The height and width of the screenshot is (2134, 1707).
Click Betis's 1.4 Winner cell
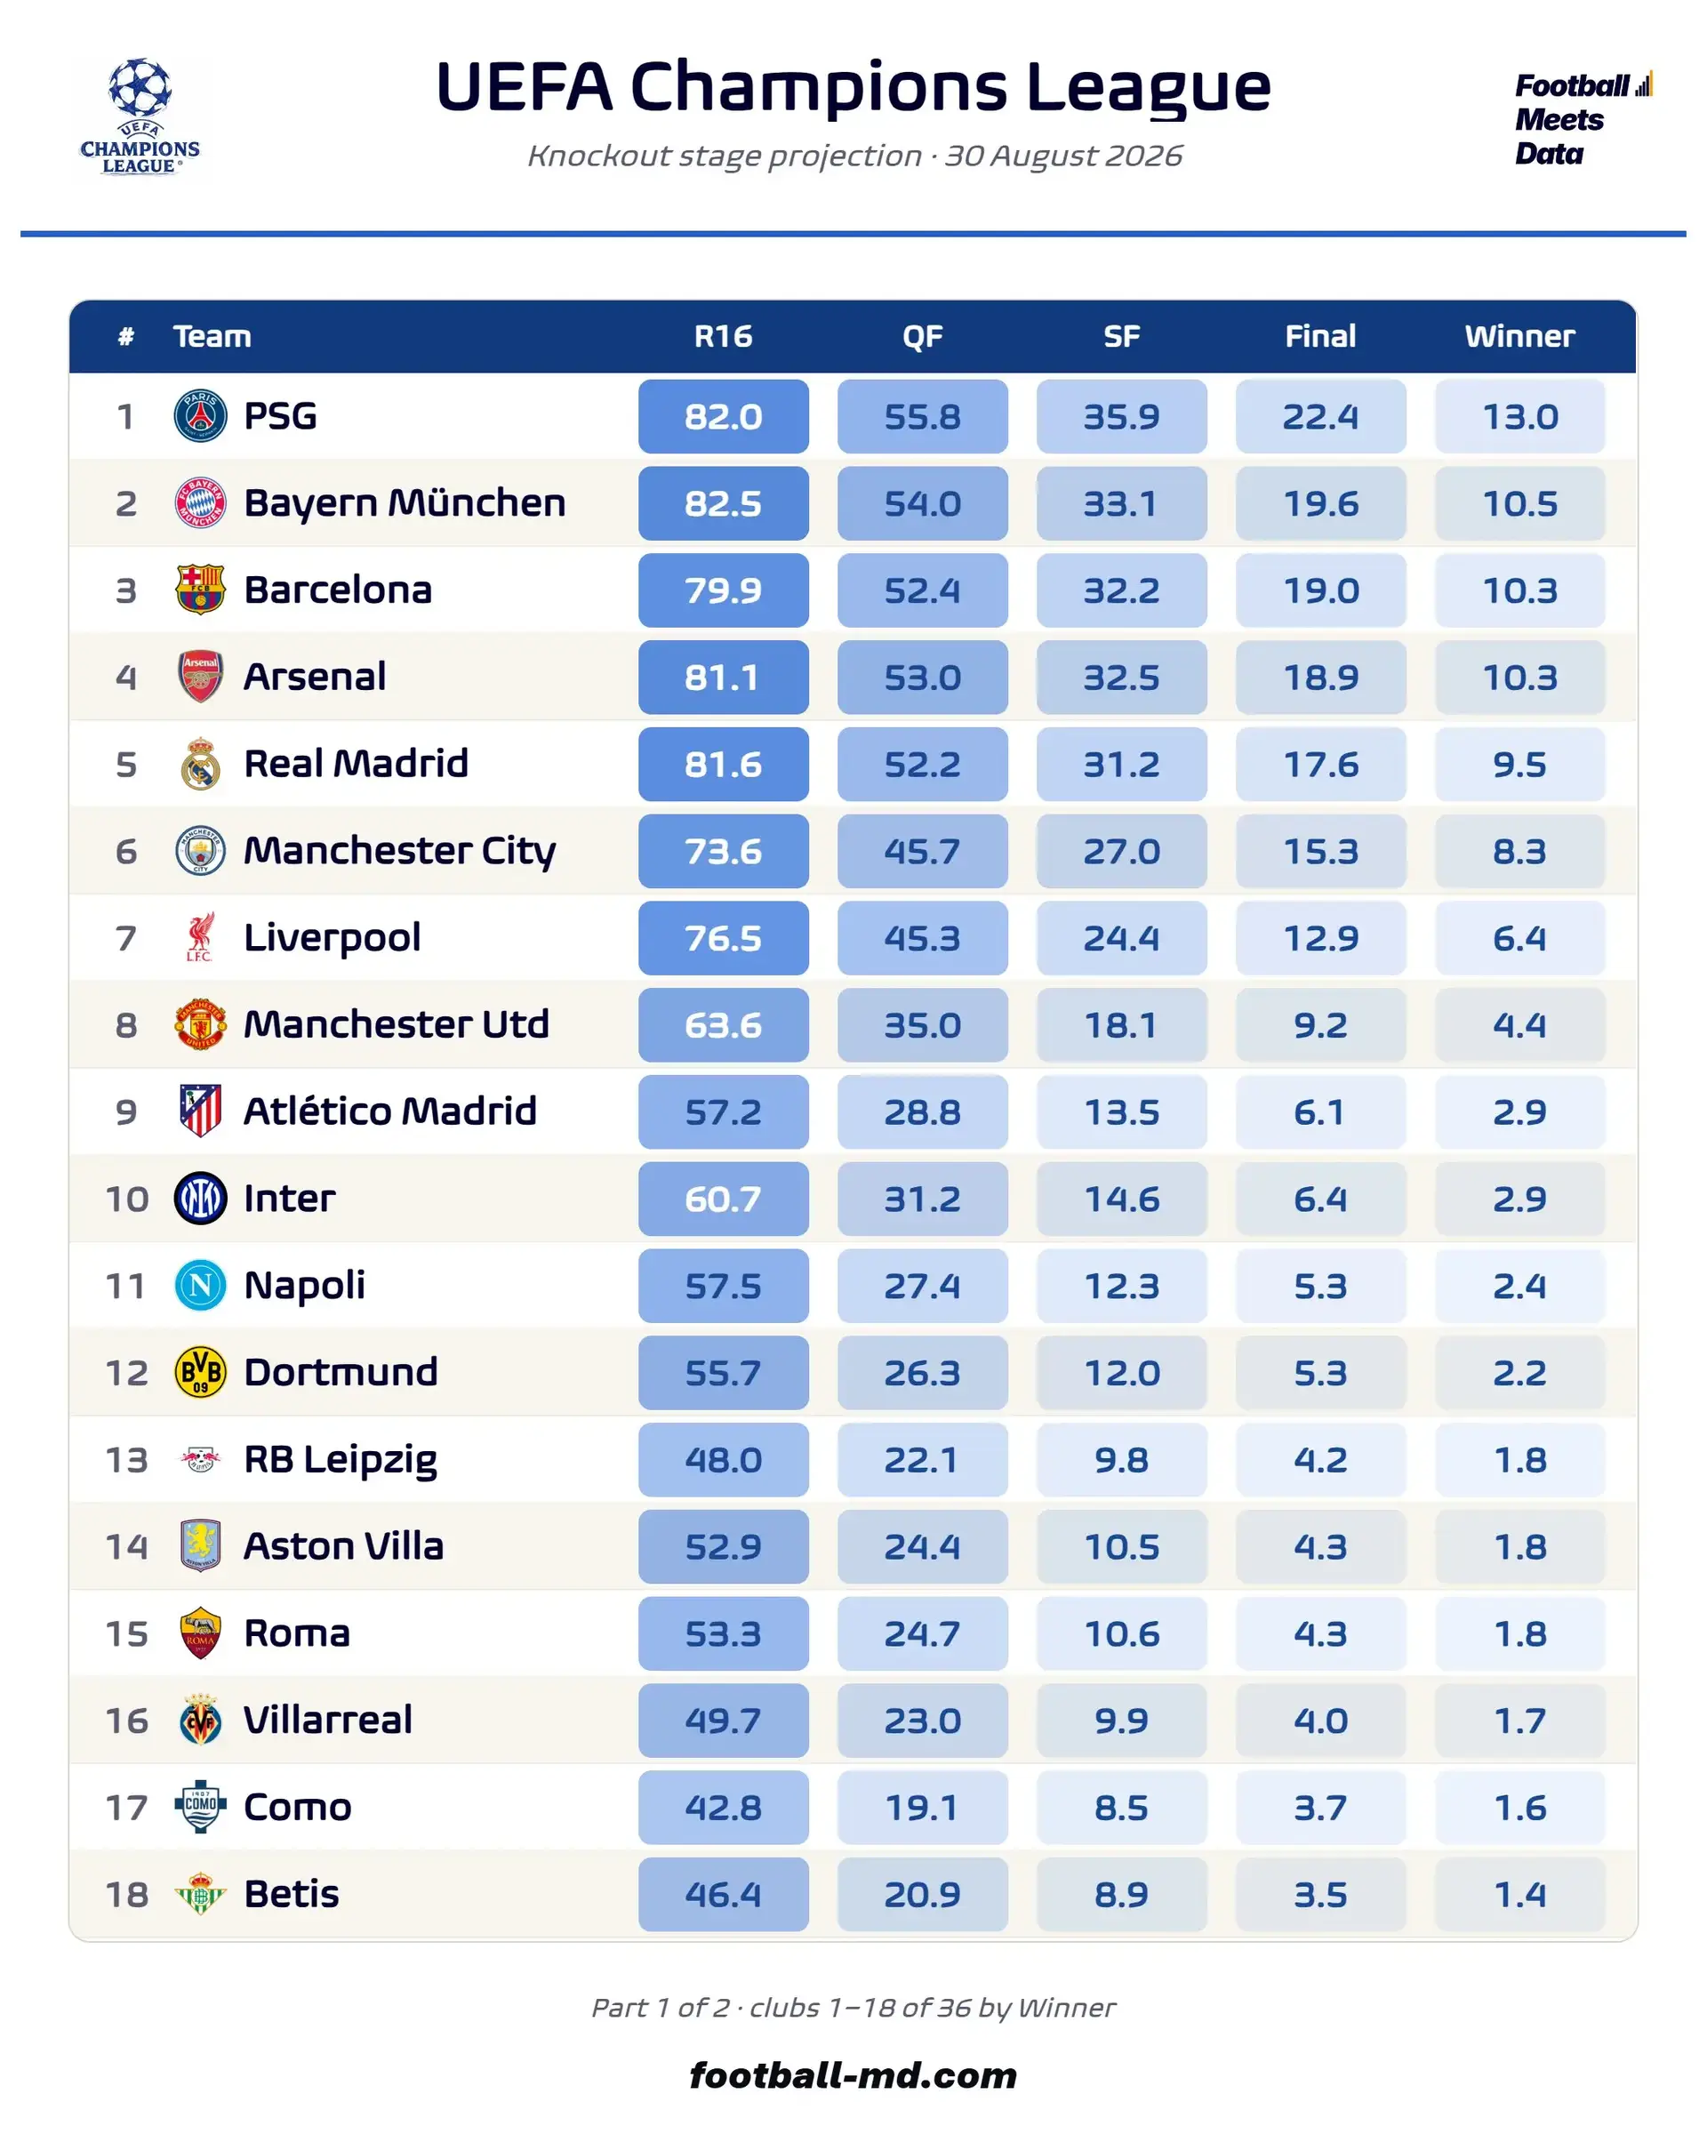[1519, 1895]
